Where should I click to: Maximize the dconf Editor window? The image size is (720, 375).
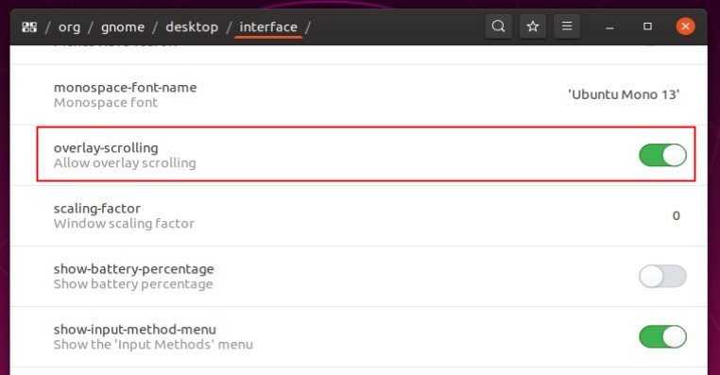(647, 26)
